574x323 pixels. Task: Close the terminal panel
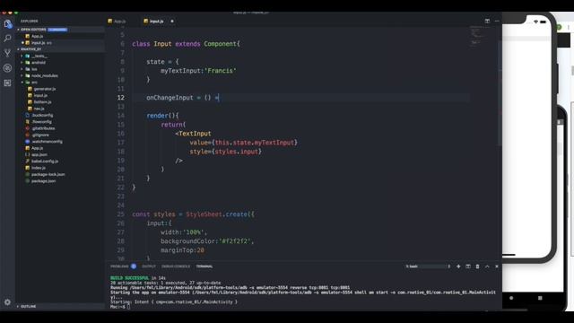[x=497, y=266]
